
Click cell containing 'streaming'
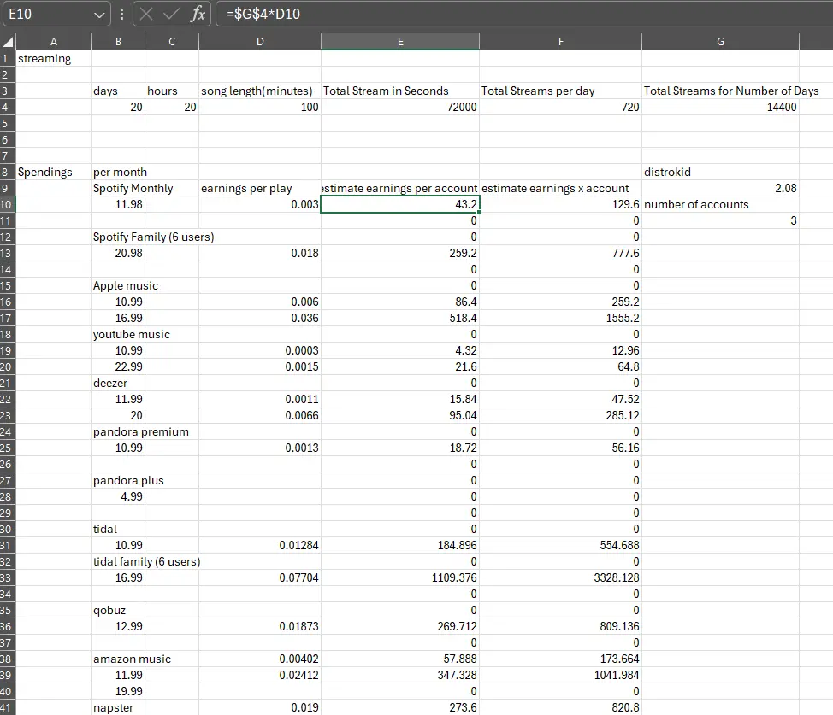[54, 58]
